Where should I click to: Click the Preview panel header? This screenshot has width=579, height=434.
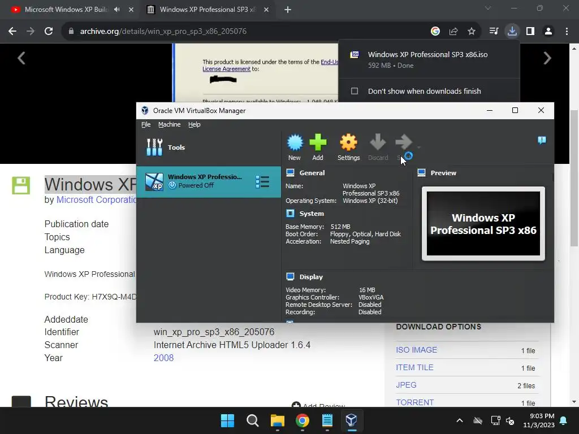tap(443, 173)
